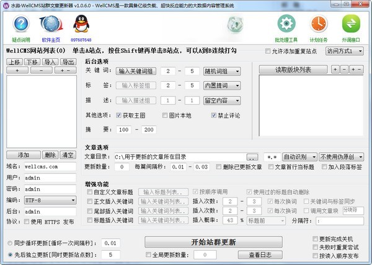Enable 更新完成关机 checkbox
Image resolution: width=372 pixels, height=265 pixels.
tap(315, 239)
